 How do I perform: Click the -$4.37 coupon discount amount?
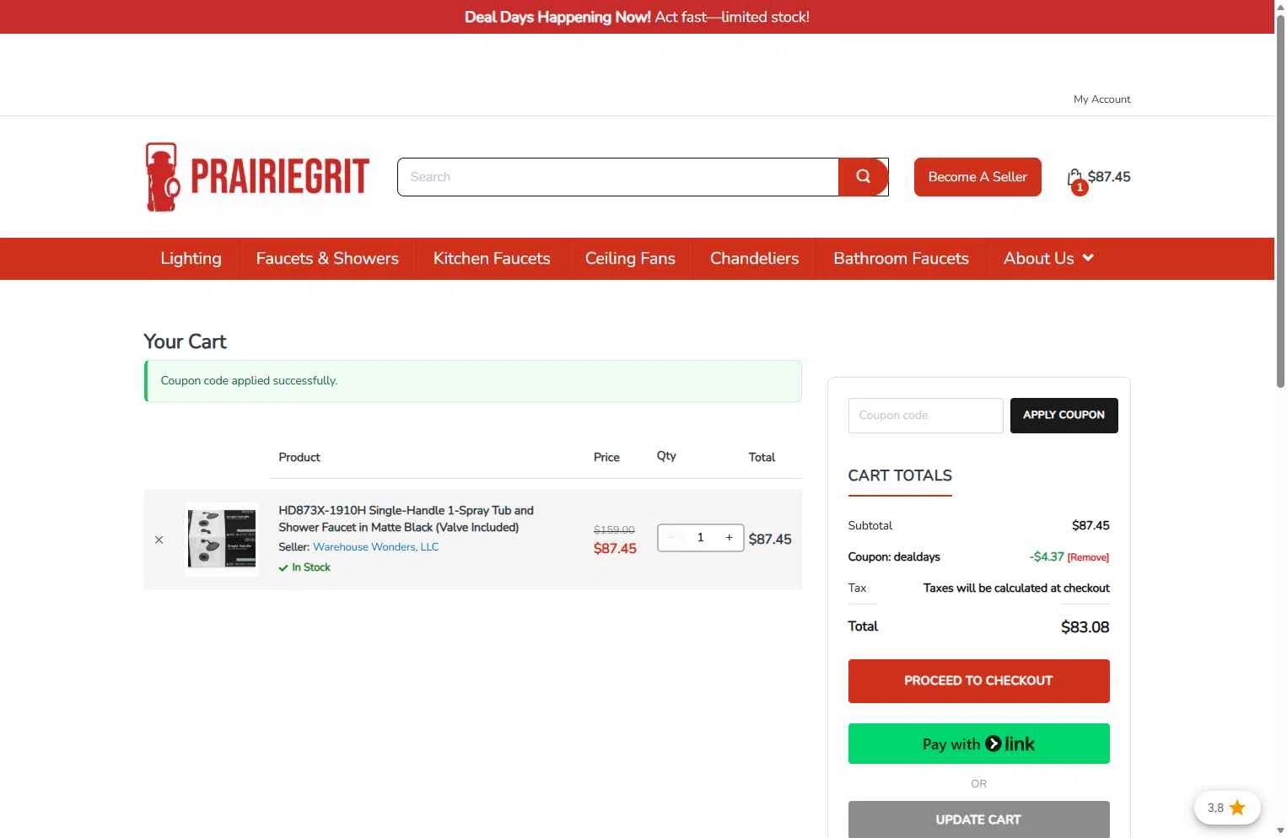tap(1047, 557)
